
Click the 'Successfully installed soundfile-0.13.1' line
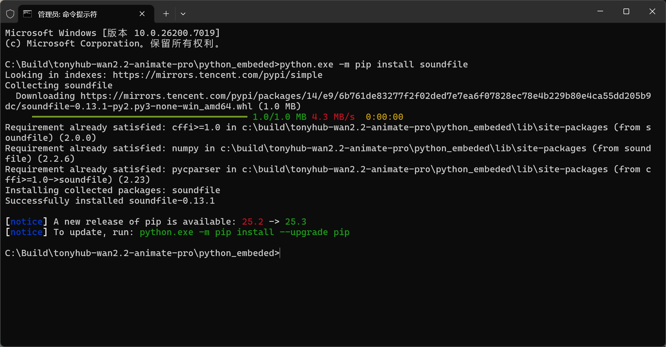pos(110,201)
